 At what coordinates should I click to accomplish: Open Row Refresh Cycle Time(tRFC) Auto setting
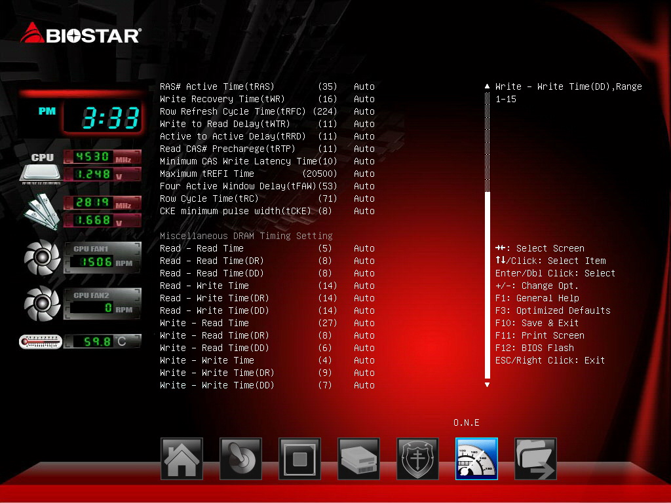click(x=364, y=111)
